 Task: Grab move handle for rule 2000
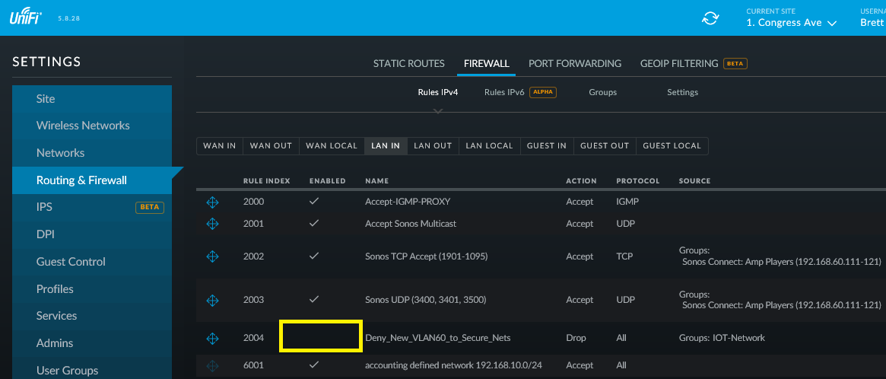pos(212,202)
